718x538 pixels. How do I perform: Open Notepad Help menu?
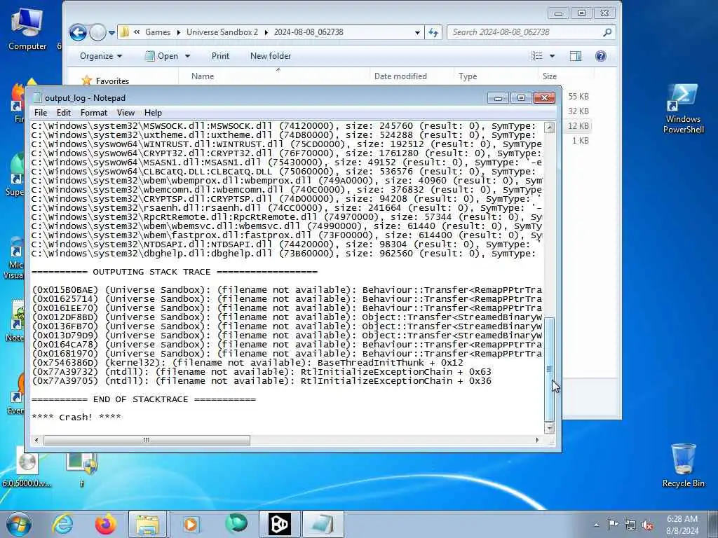[x=153, y=113]
